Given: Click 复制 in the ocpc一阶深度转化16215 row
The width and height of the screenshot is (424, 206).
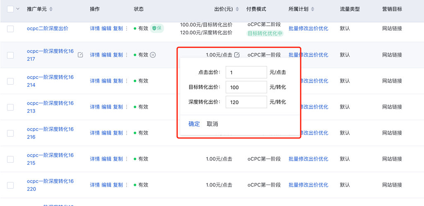Looking at the screenshot, I should tap(118, 159).
